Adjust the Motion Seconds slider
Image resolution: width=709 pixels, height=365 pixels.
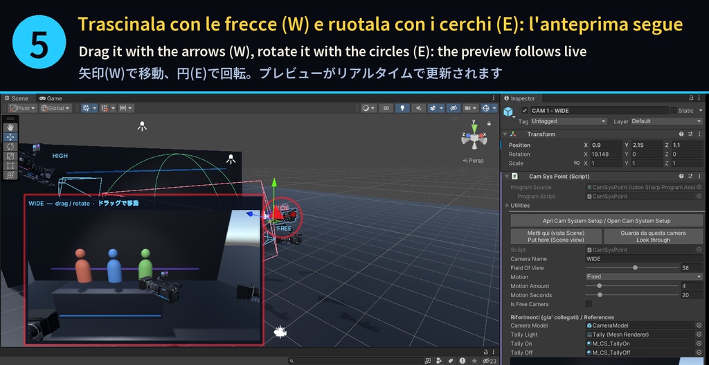pyautogui.click(x=632, y=295)
